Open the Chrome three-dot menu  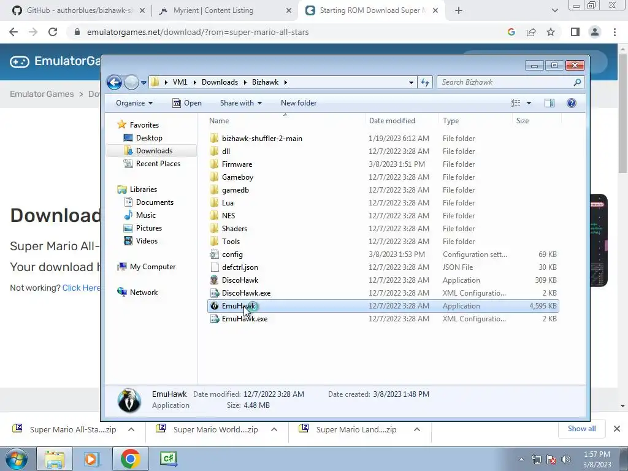coord(615,32)
